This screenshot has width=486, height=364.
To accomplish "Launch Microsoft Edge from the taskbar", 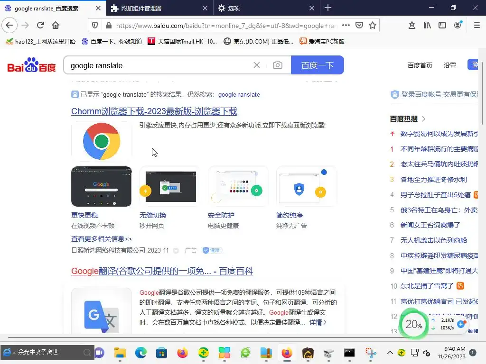I will pos(140,353).
